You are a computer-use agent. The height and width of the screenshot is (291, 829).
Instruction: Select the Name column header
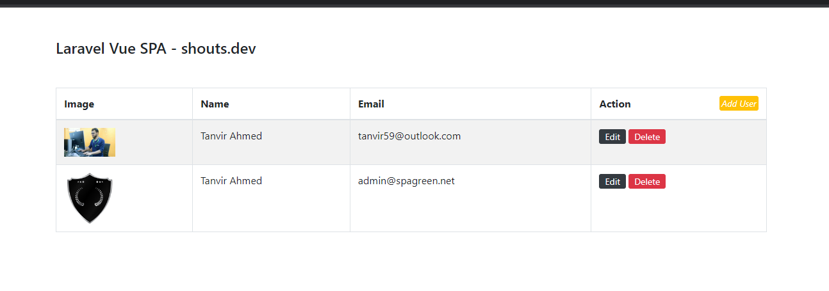(x=215, y=104)
